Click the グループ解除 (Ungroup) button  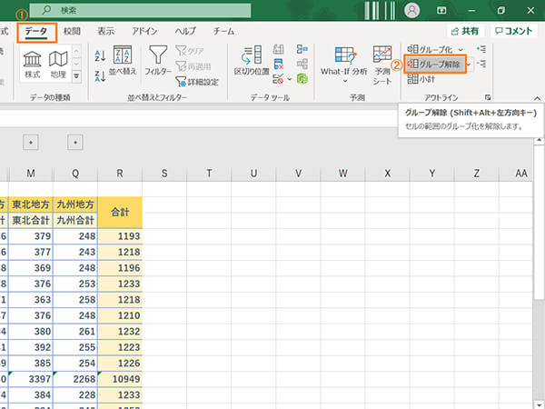(433, 65)
